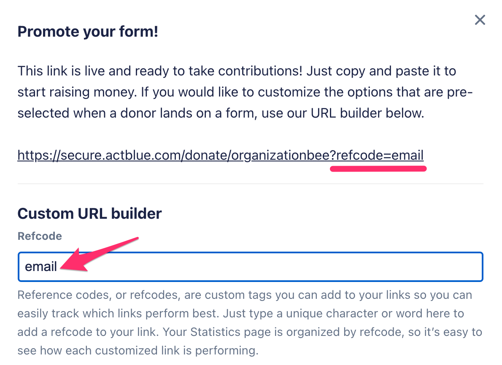Screen dimensions: 502x365
Task: Click the word email in Refcode field
Action: click(x=41, y=267)
